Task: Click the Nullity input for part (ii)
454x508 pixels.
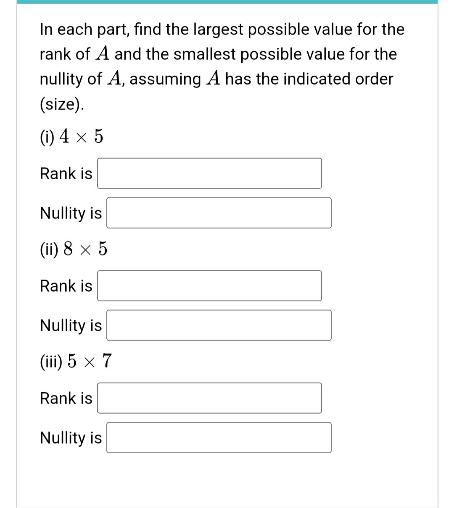Action: [x=219, y=325]
